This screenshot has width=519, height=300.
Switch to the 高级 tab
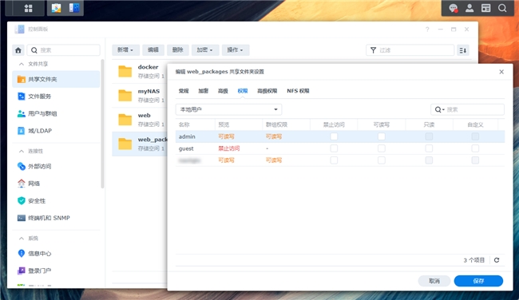click(x=223, y=91)
